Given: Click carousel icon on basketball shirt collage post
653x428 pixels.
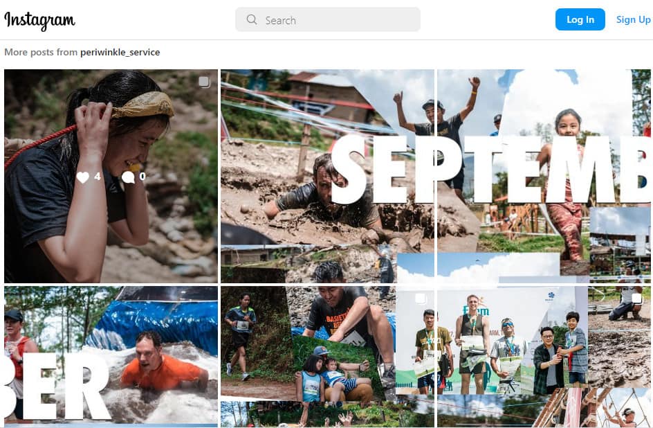Looking at the screenshot, I should 421,298.
